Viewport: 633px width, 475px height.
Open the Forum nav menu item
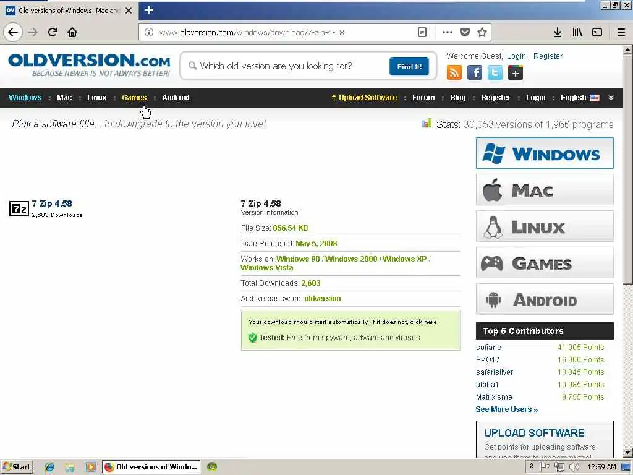pos(423,98)
